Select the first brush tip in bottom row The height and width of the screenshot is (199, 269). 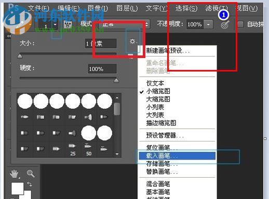click(x=24, y=149)
